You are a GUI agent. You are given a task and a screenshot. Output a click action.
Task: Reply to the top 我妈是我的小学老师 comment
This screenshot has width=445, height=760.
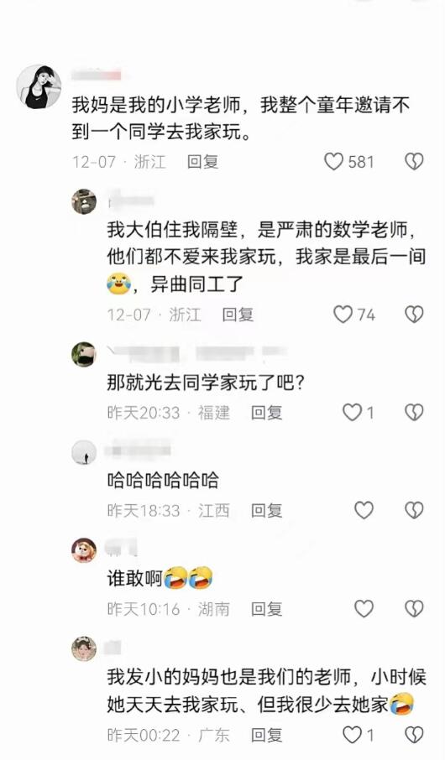[x=203, y=161]
